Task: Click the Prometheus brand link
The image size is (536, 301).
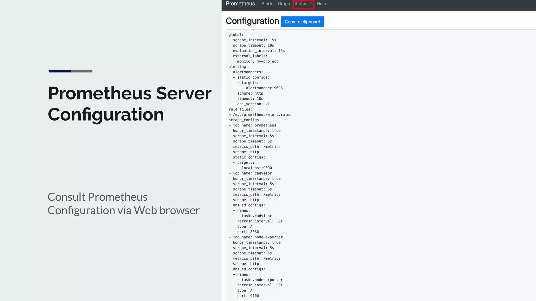Action: click(x=240, y=4)
